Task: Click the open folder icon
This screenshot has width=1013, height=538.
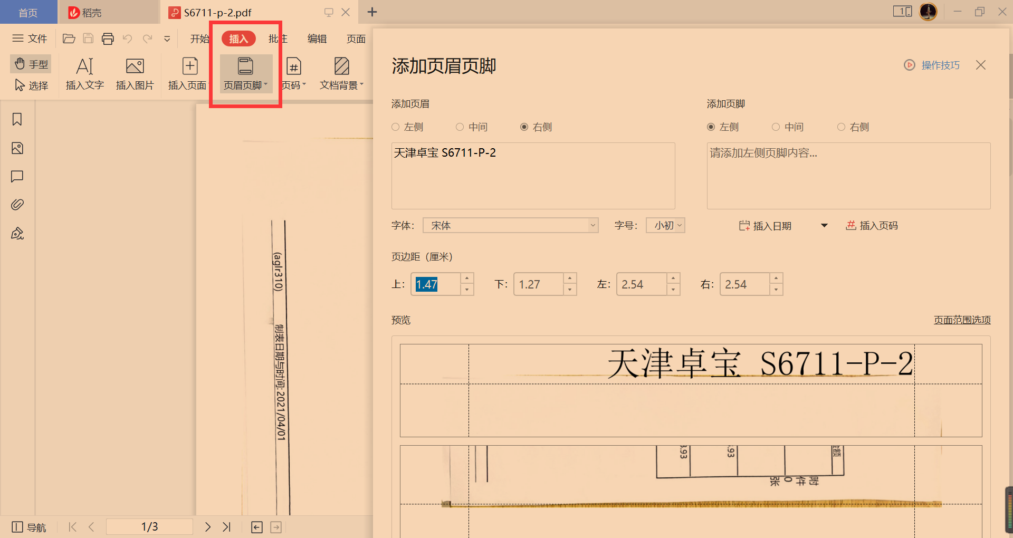Action: point(69,39)
